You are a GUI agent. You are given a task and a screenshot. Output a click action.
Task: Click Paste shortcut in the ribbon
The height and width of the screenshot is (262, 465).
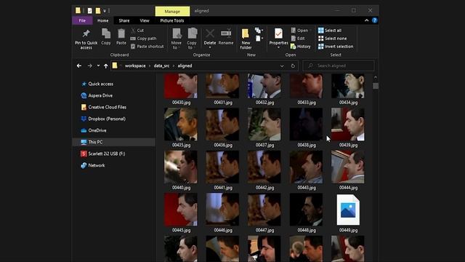(147, 47)
